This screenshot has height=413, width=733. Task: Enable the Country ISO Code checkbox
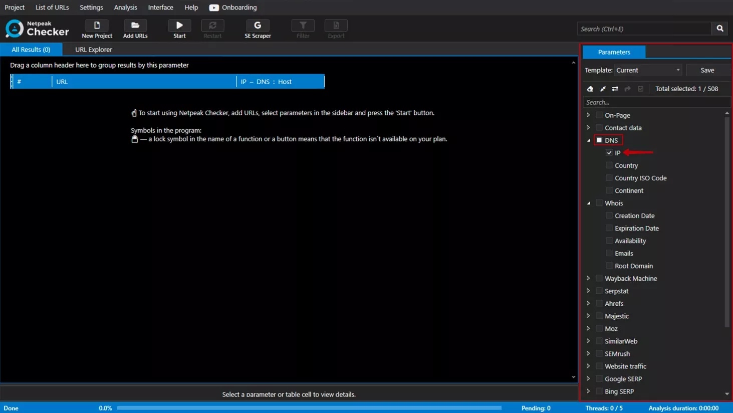(x=609, y=178)
